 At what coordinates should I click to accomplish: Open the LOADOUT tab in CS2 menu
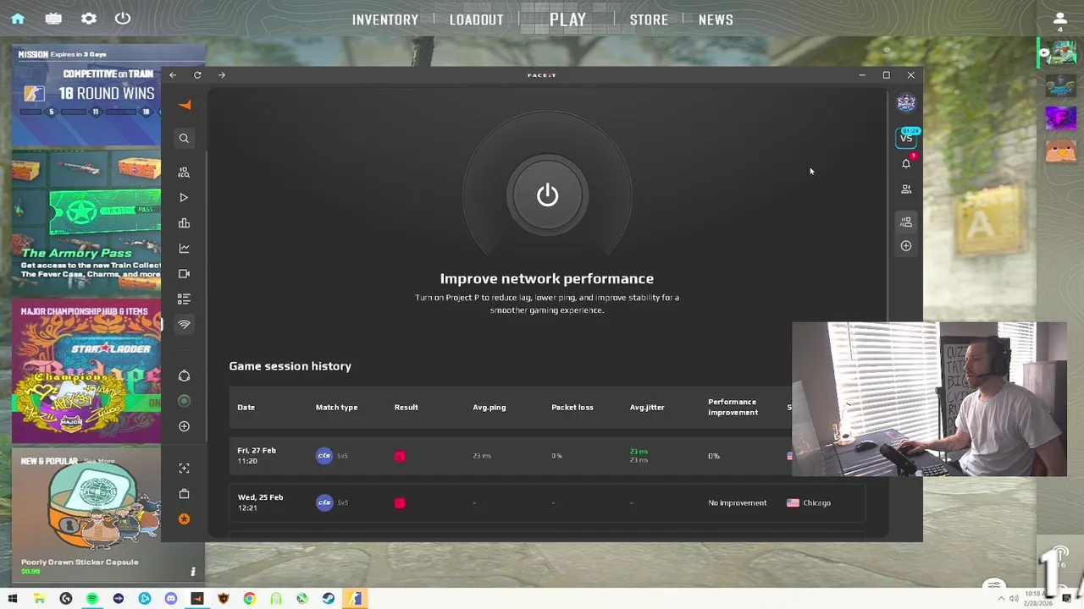(x=477, y=19)
